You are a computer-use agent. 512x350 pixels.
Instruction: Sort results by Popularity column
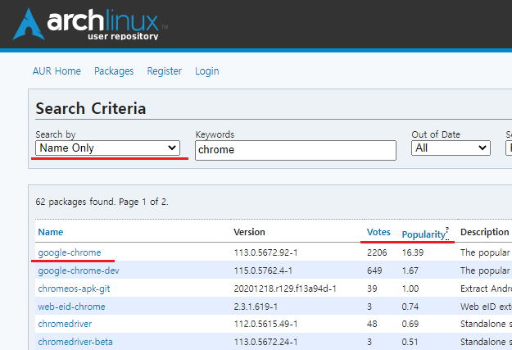point(424,234)
